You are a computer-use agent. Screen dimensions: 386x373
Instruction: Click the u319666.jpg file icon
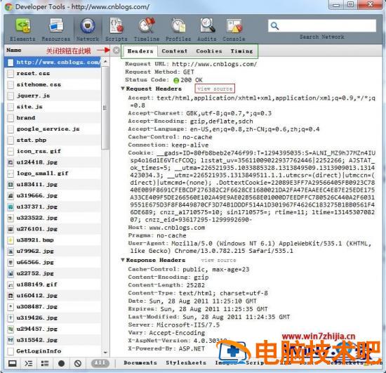tap(11, 195)
